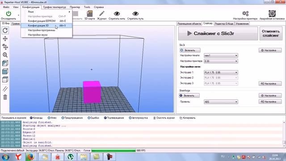Toggle Команды log filter

[x=36, y=118]
